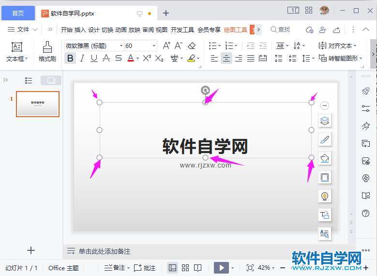This screenshot has height=276, width=377.
Task: Expand zoom percentage dropdown
Action: 273,268
